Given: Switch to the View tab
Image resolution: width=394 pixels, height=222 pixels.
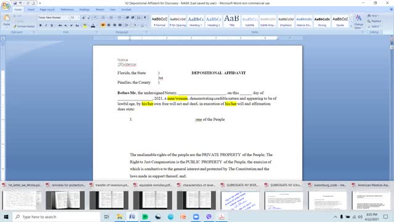Looking at the screenshot, I should (113, 10).
